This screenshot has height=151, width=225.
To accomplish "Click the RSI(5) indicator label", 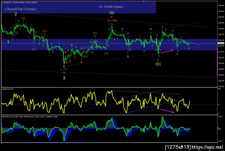I will pos(8,89).
